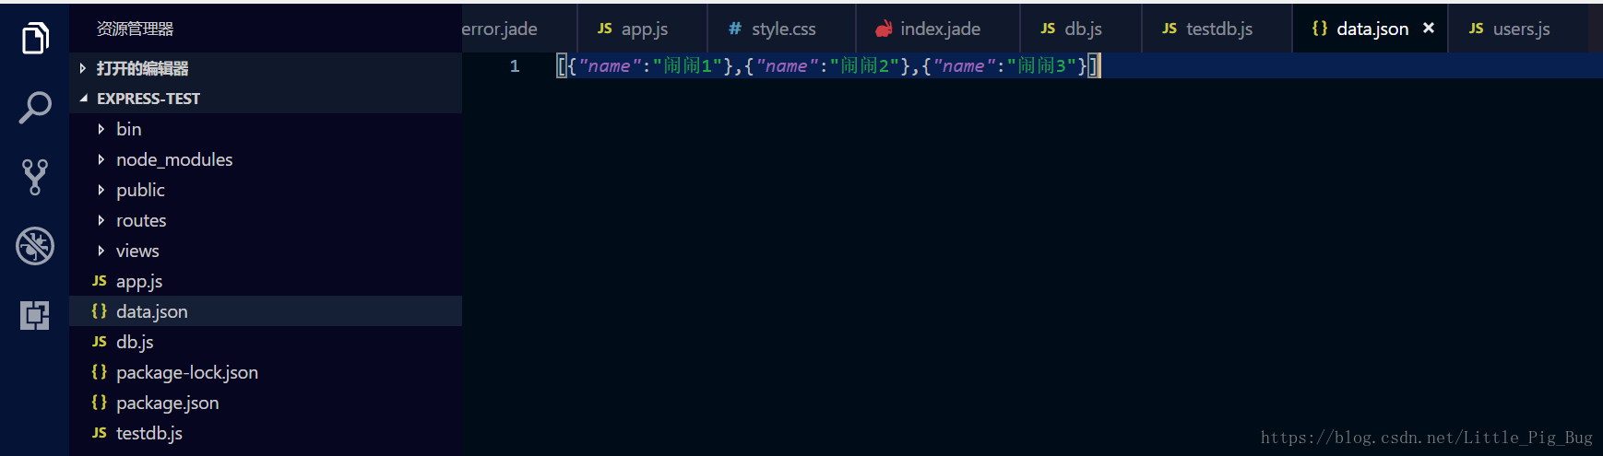1603x456 pixels.
Task: Expand the routes folder
Action: coord(266,220)
